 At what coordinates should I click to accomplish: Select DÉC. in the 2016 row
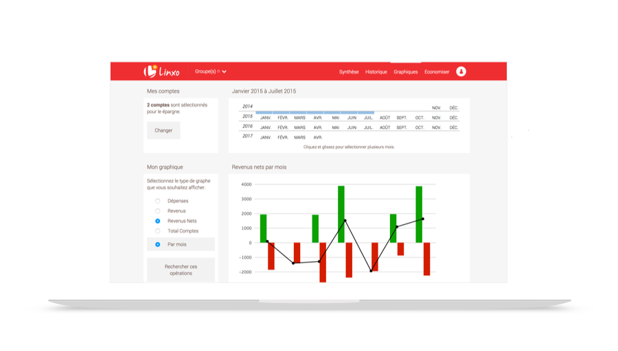coord(454,128)
